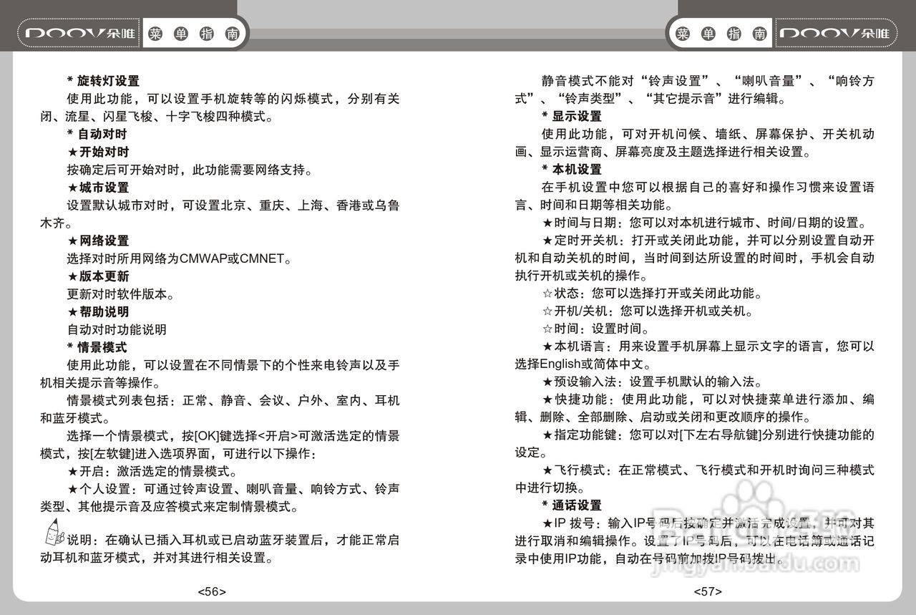The width and height of the screenshot is (916, 615).
Task: Click page number <56>
Action: [x=212, y=591]
